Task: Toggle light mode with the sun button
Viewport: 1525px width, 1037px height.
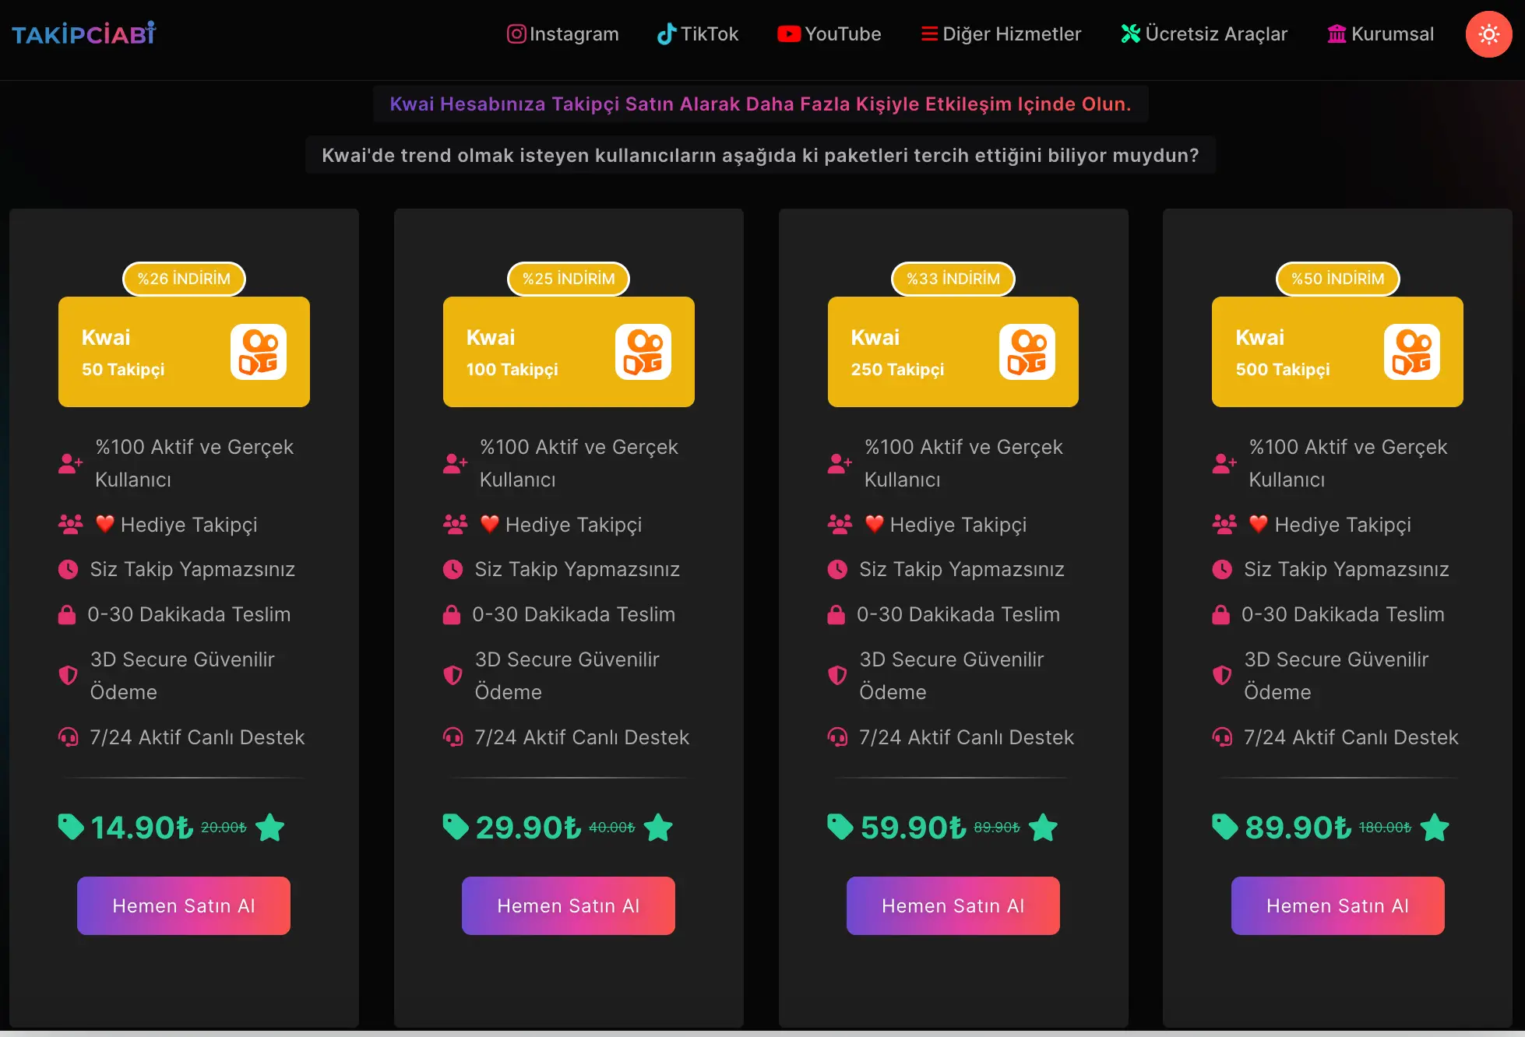Action: click(x=1488, y=34)
